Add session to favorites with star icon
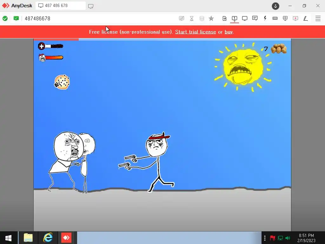325x244 pixels. [x=211, y=18]
